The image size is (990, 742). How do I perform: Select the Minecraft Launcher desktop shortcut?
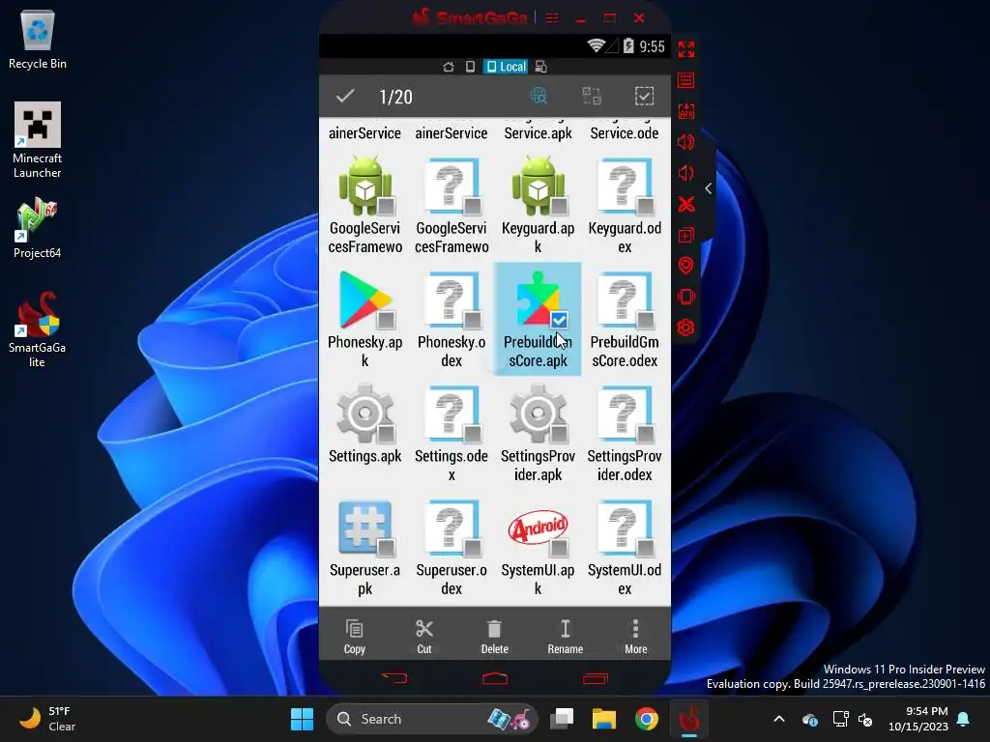click(38, 140)
